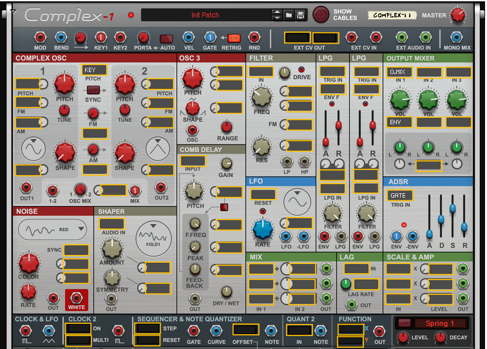Click the Init Patch name display
This screenshot has height=349, width=487.
pos(205,15)
